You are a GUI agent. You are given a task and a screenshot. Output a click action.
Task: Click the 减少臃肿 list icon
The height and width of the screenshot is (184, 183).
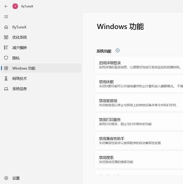pyautogui.click(x=6, y=48)
